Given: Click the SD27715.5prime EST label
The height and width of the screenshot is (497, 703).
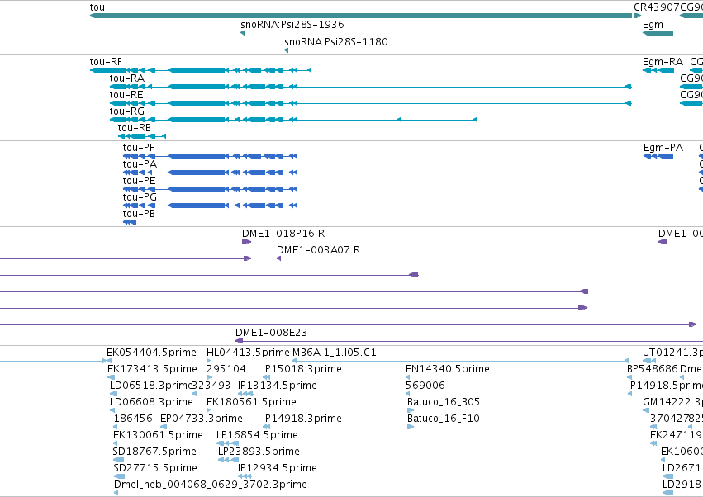Looking at the screenshot, I should coord(155,468).
